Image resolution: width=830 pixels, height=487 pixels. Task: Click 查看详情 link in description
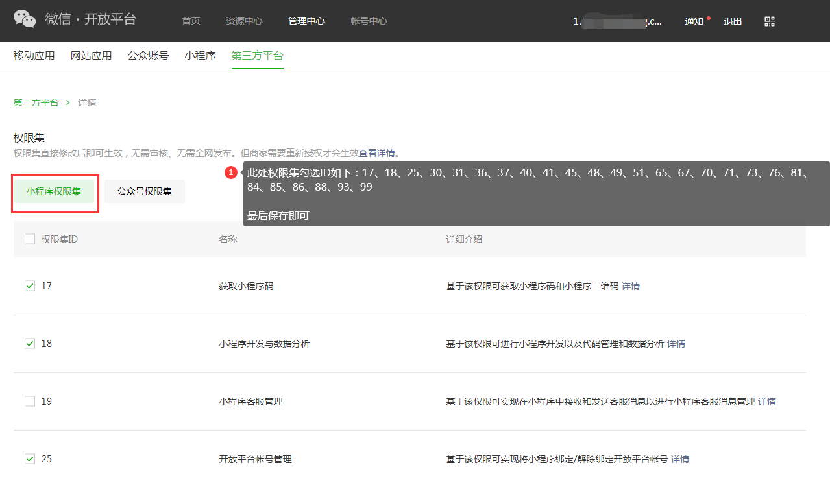tap(376, 153)
